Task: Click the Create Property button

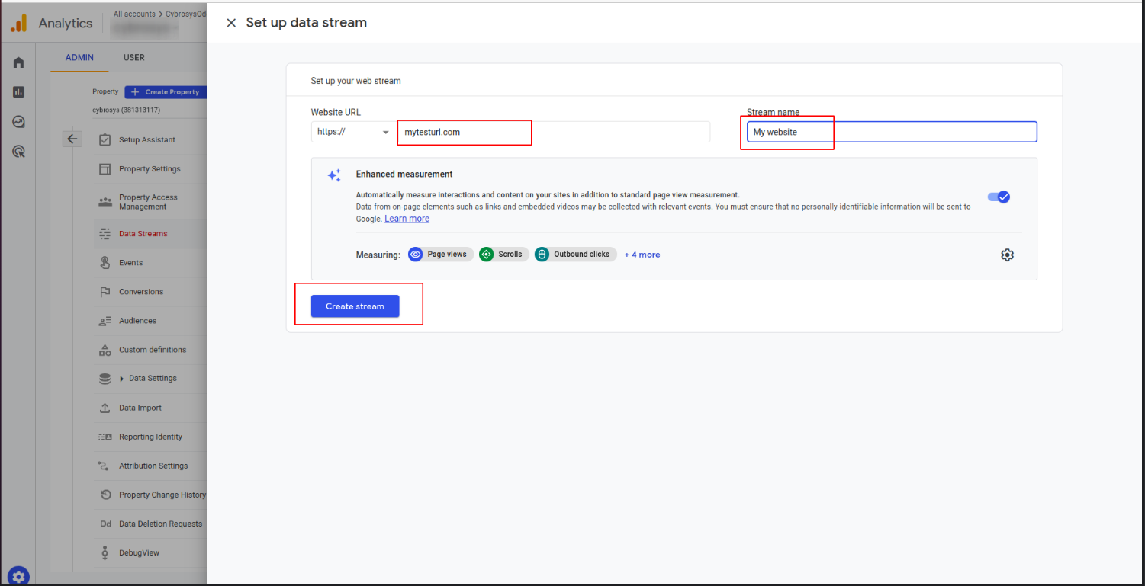Action: [x=166, y=92]
